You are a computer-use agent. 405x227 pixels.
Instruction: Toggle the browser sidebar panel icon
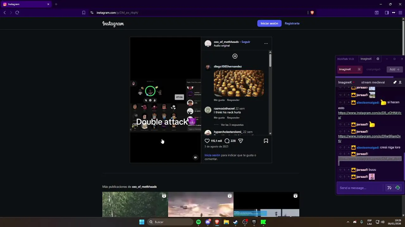coord(387,13)
